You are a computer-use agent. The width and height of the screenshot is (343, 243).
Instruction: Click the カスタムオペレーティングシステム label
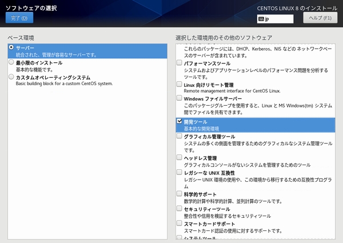click(x=53, y=78)
